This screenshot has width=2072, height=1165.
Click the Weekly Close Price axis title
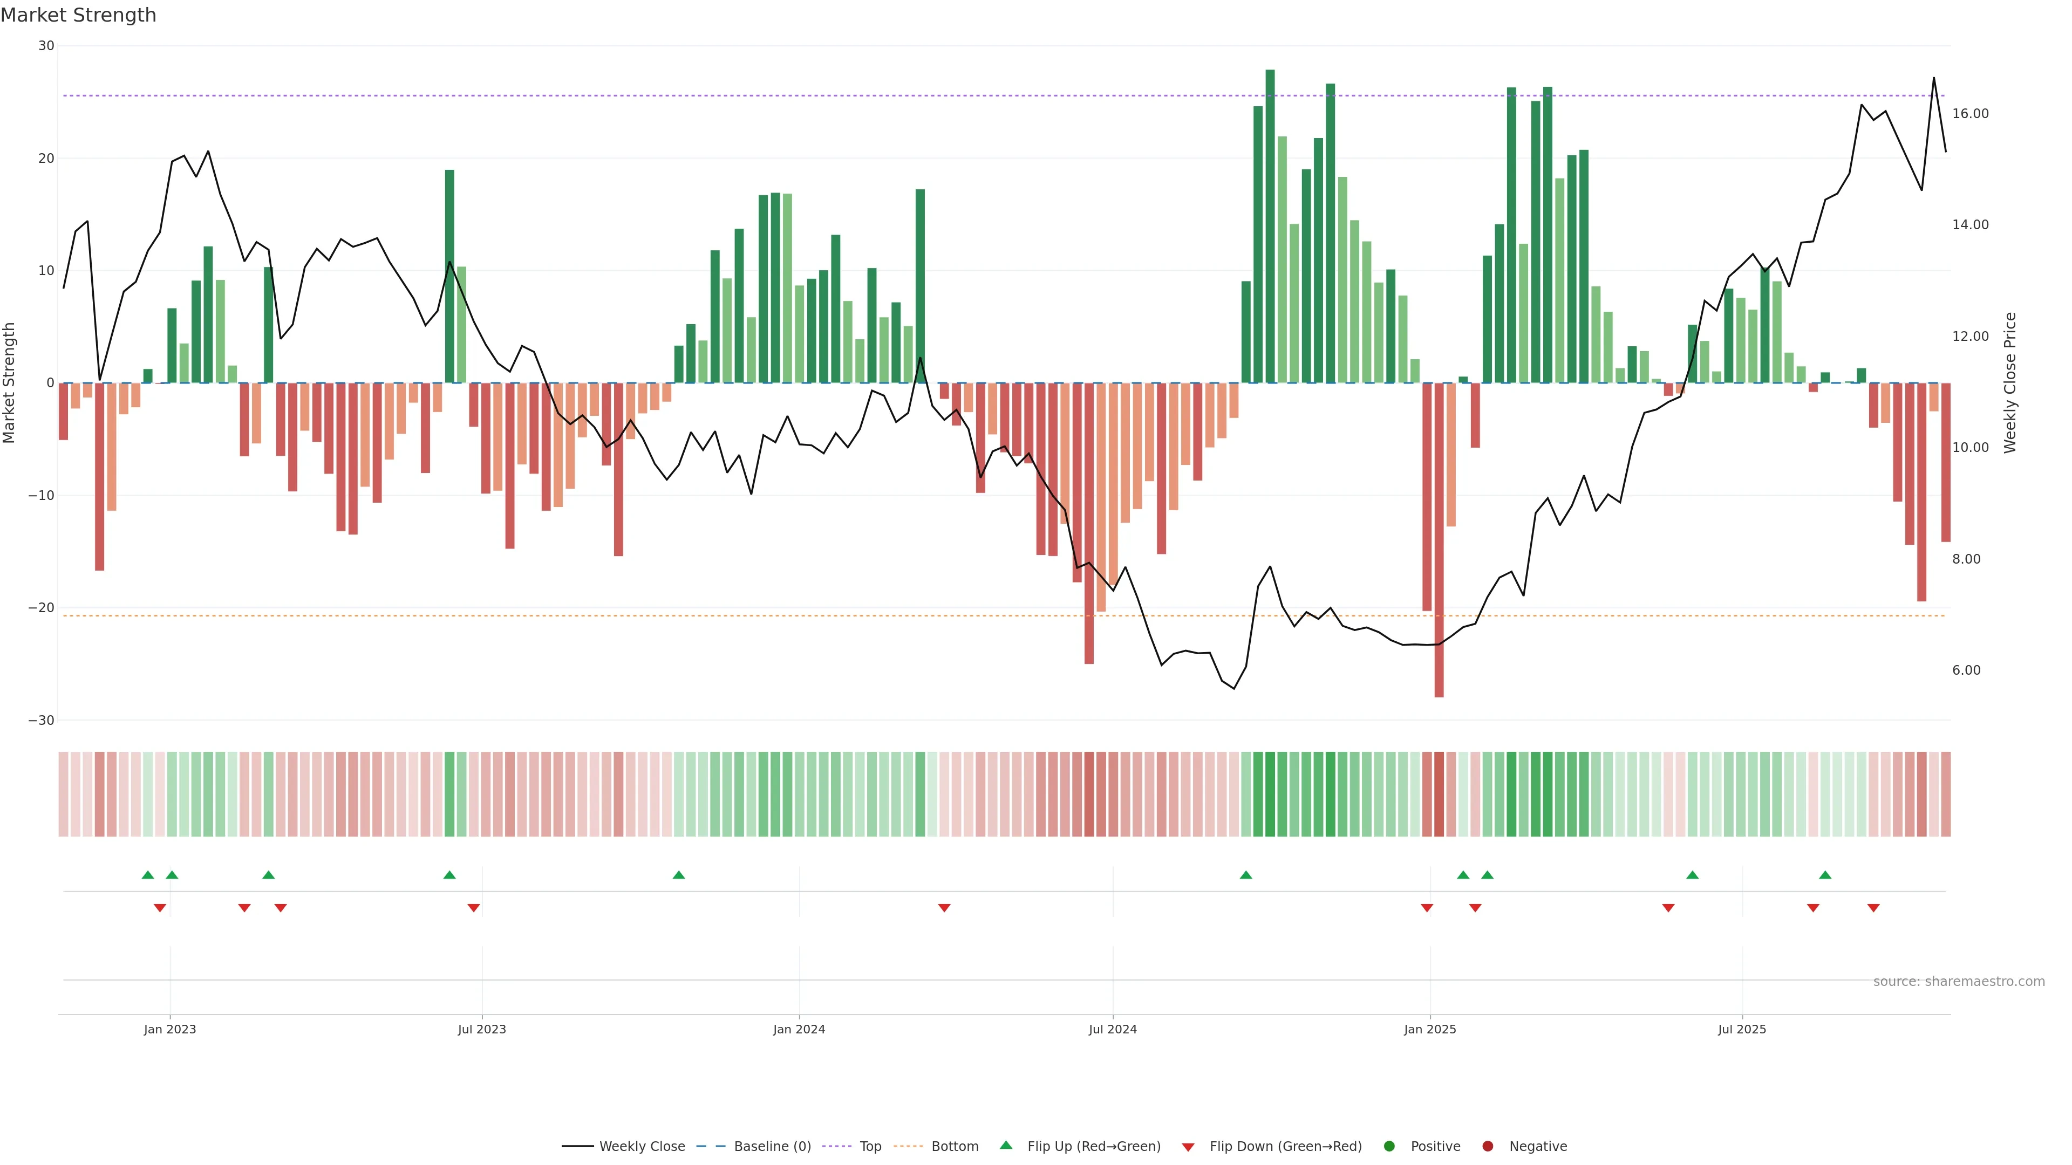[2010, 383]
